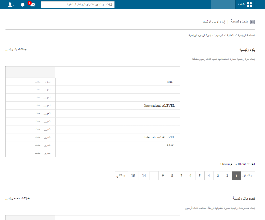Open page 4 of results
The image size is (265, 220).
[209, 176]
